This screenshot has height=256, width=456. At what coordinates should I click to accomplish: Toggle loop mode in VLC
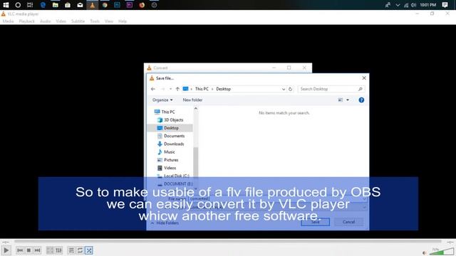80,250
